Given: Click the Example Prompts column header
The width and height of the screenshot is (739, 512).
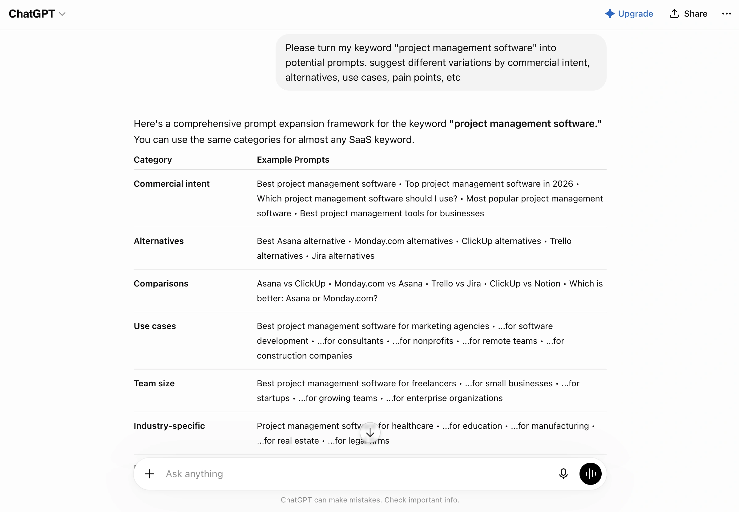Looking at the screenshot, I should pos(293,160).
